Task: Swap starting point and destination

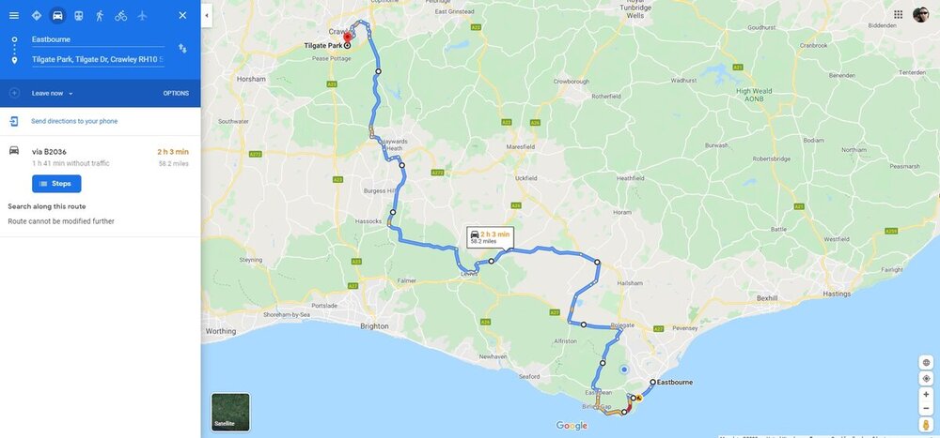Action: (182, 48)
